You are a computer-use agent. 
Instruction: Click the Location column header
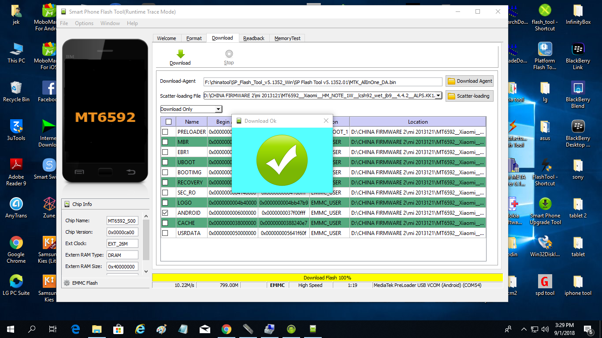(x=418, y=122)
